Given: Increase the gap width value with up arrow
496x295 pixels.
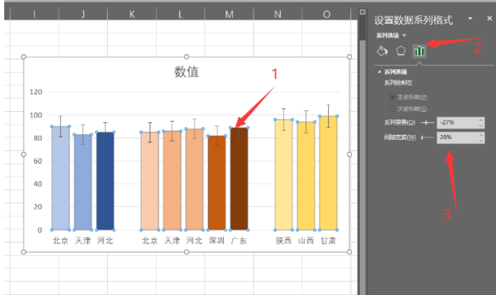Looking at the screenshot, I should click(481, 134).
